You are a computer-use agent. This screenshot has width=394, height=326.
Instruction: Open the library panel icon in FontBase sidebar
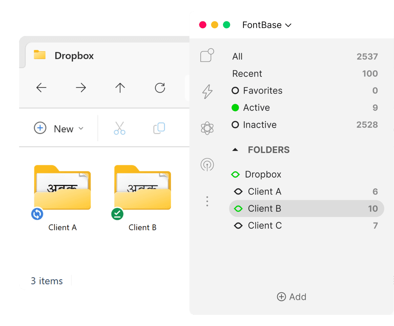(x=207, y=55)
